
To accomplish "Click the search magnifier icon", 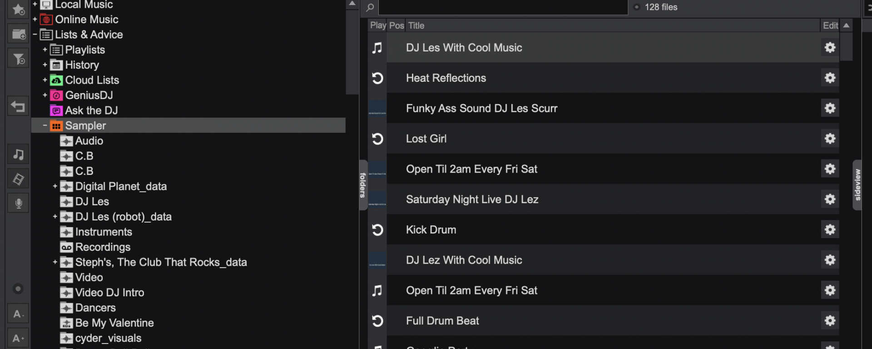I will (370, 7).
